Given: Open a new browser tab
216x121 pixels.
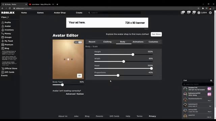Looking at the screenshot, I should click(x=57, y=4).
